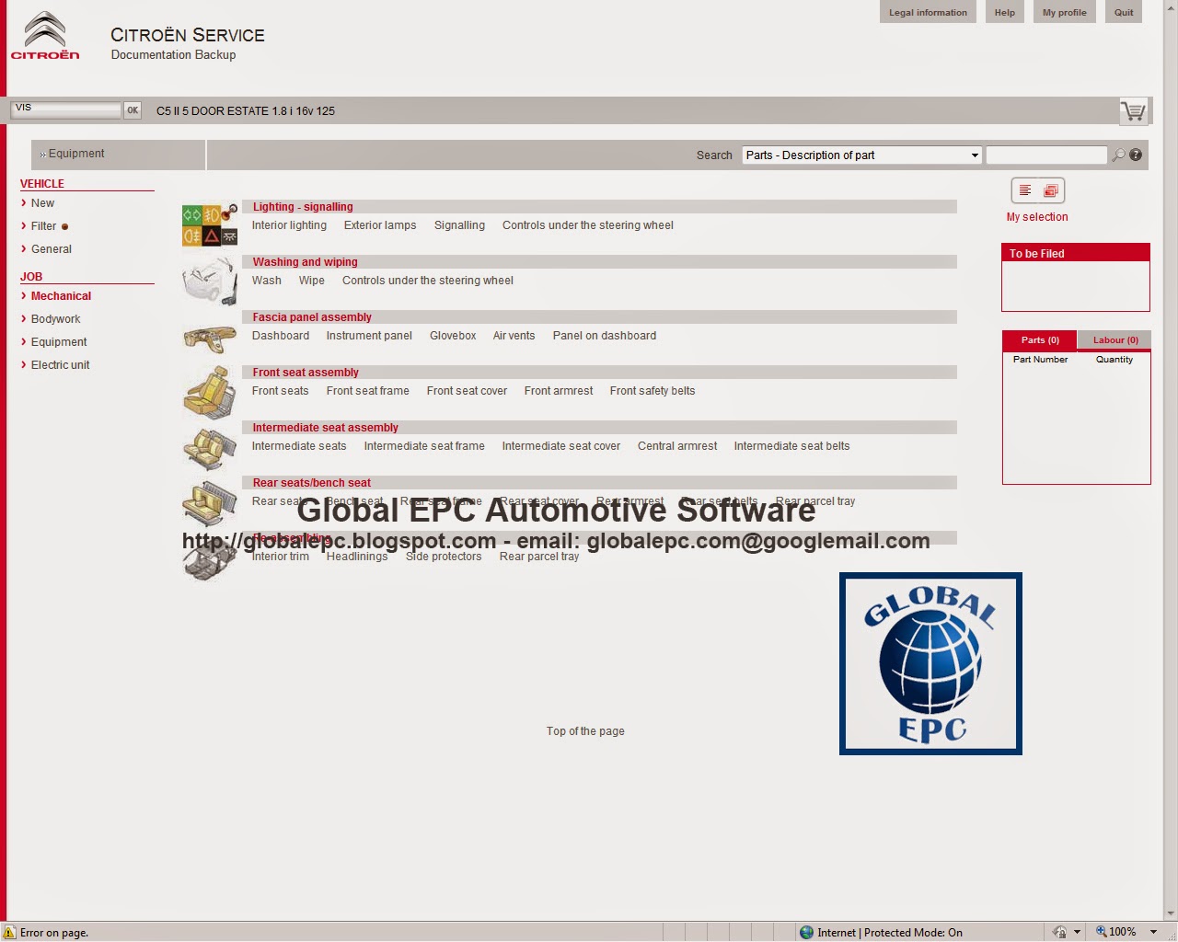Open the Signalling link

click(x=459, y=225)
